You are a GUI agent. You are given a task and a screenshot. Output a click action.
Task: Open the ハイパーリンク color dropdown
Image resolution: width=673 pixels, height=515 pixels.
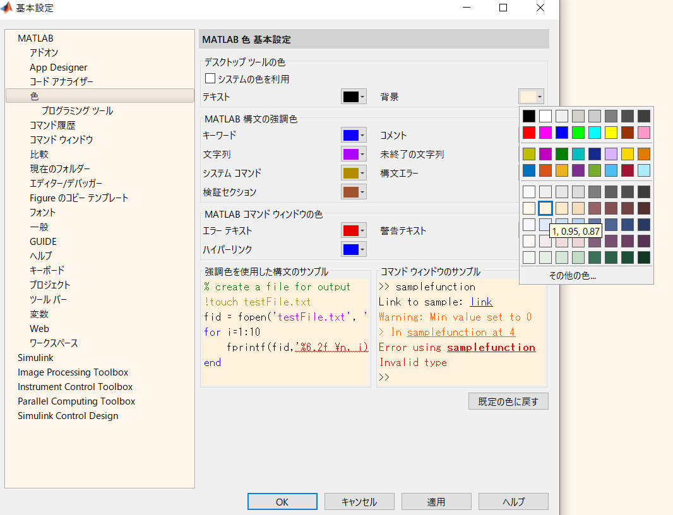click(x=354, y=249)
